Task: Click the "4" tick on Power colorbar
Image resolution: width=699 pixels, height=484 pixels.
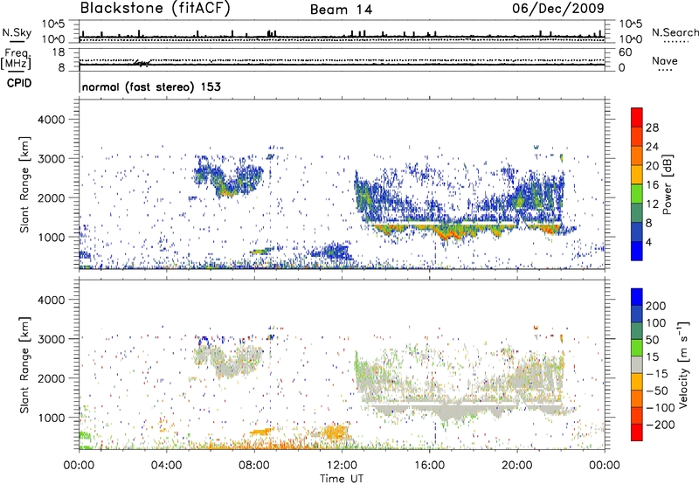Action: click(649, 242)
